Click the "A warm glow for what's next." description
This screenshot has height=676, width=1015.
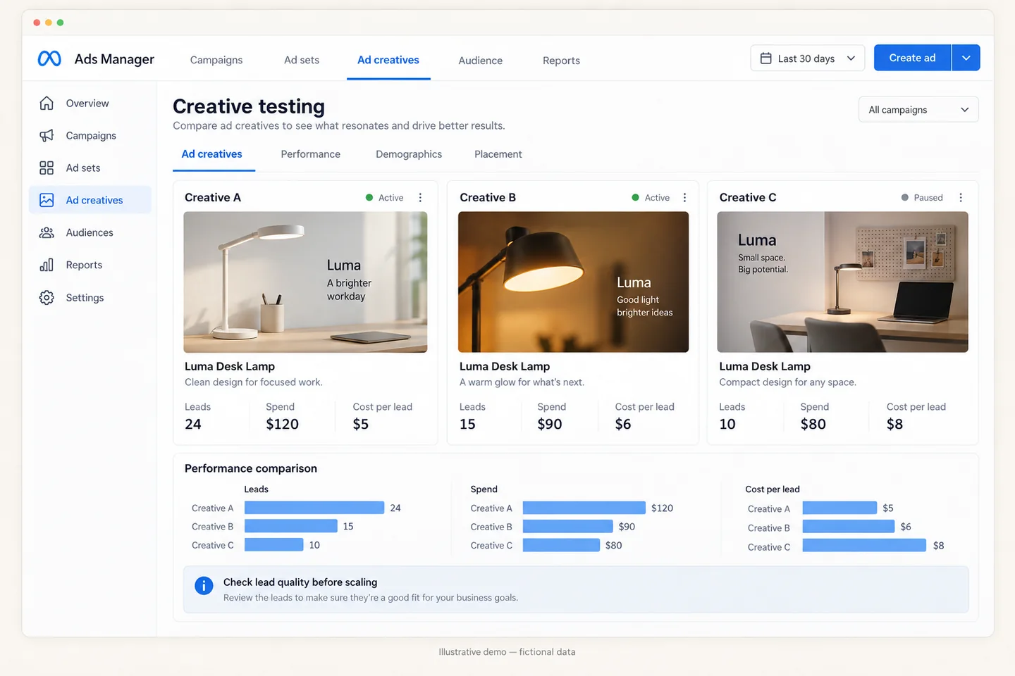tap(522, 382)
